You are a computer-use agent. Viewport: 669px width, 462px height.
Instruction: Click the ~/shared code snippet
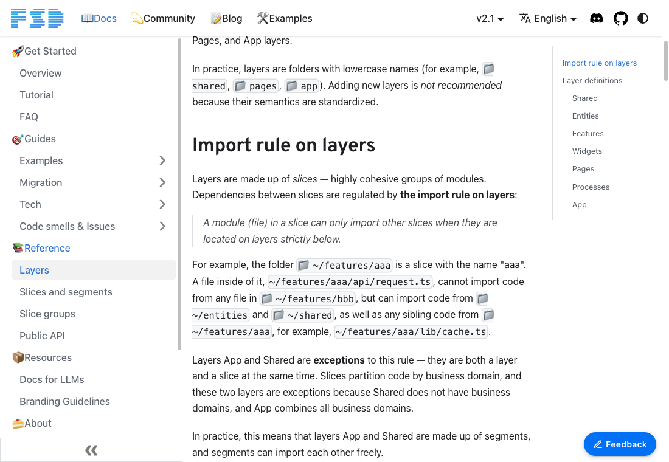click(x=303, y=315)
